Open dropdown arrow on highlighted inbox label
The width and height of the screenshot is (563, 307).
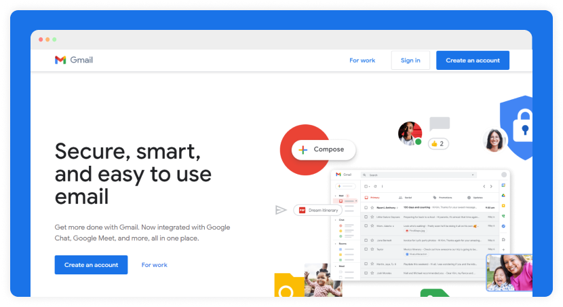356,201
